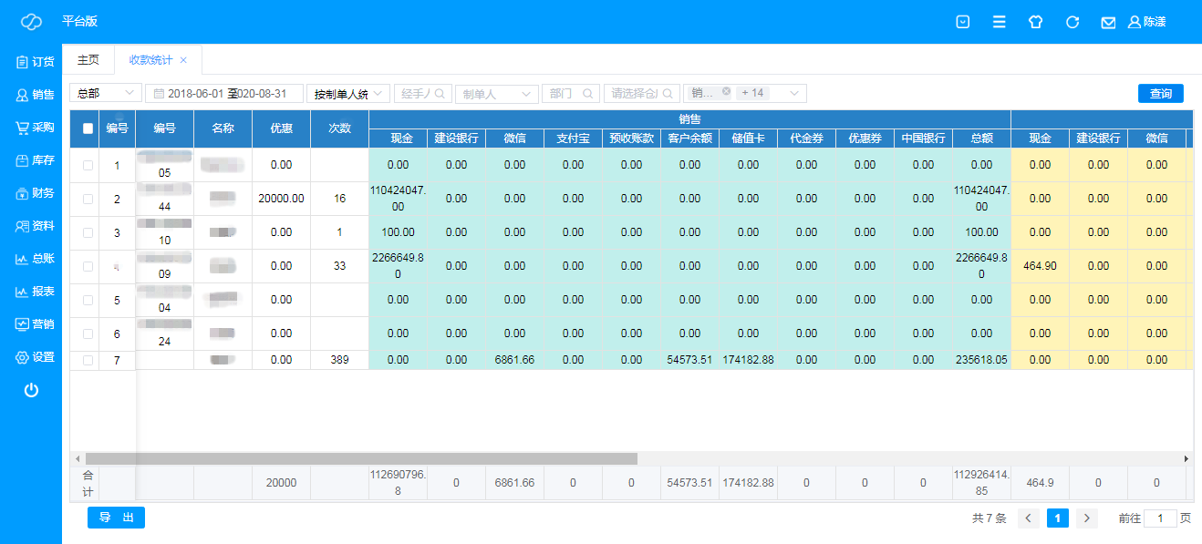This screenshot has width=1202, height=544.
Task: Open the 按制单人统 dropdown
Action: 348,93
